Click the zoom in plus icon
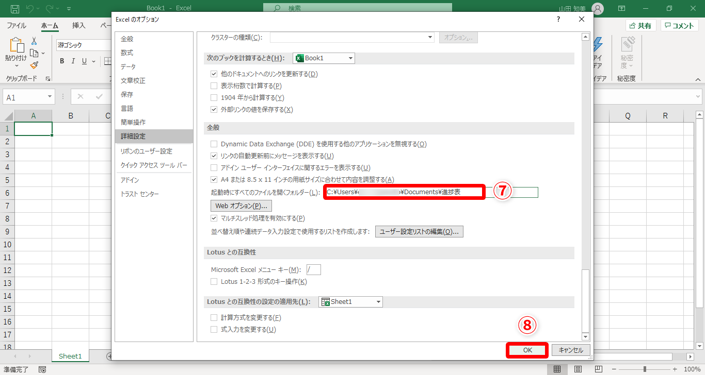 point(676,369)
